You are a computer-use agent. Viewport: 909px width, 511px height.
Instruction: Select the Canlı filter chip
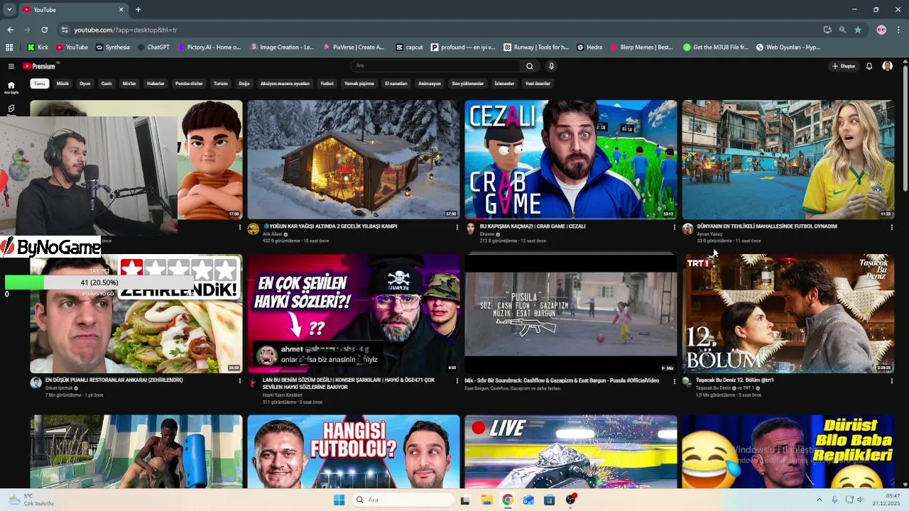107,83
